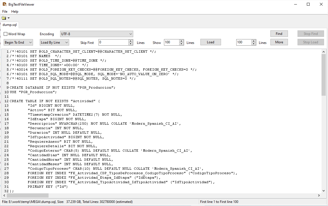Enable the Word Wrap checkbox
328x206 pixels.
5,34
